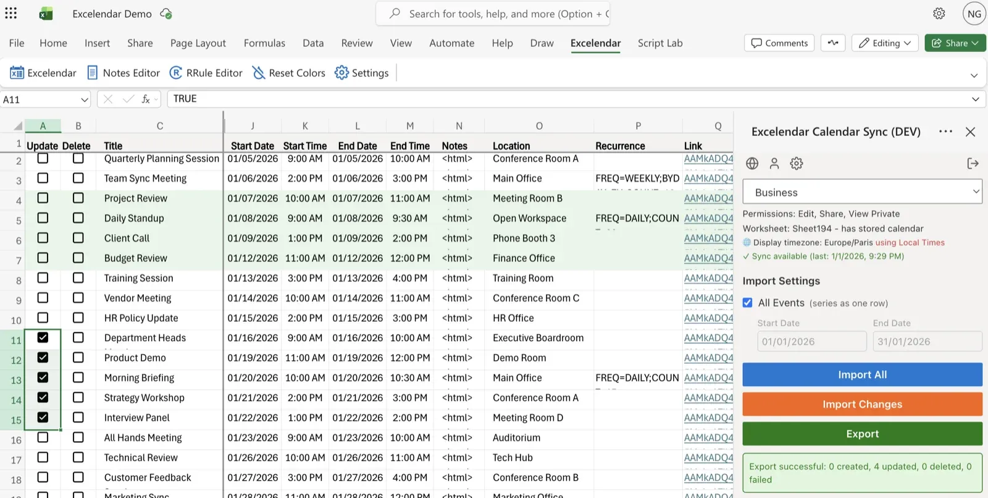Open the link in Quarterly Planning Session row
Screen dimensions: 988x498
pyautogui.click(x=708, y=159)
